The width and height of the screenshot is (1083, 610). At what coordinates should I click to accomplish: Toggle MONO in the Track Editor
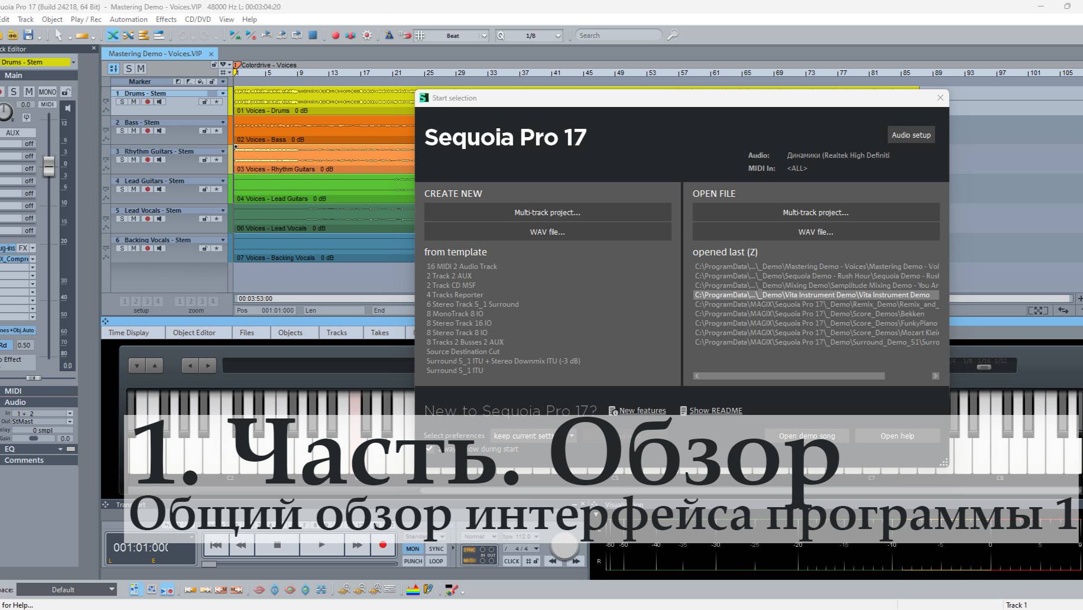pos(47,92)
